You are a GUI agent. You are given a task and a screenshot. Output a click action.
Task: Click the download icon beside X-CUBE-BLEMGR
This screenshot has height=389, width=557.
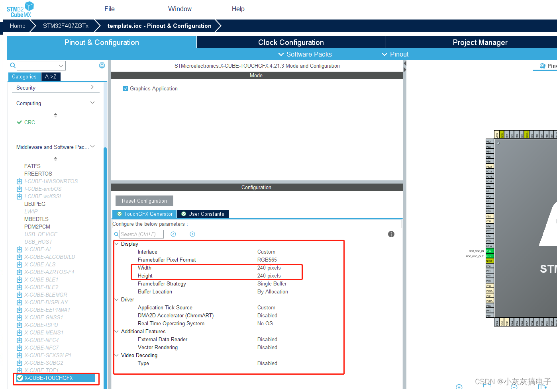19,295
